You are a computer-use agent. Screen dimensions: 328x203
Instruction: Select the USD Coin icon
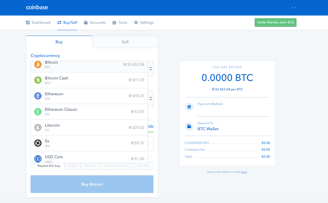[38, 159]
